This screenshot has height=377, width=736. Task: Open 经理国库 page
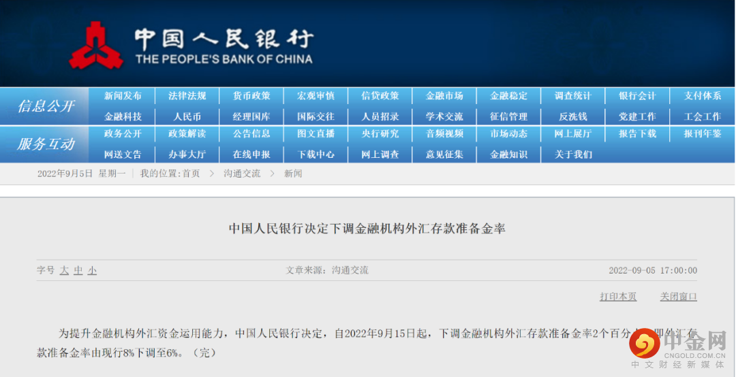click(251, 116)
